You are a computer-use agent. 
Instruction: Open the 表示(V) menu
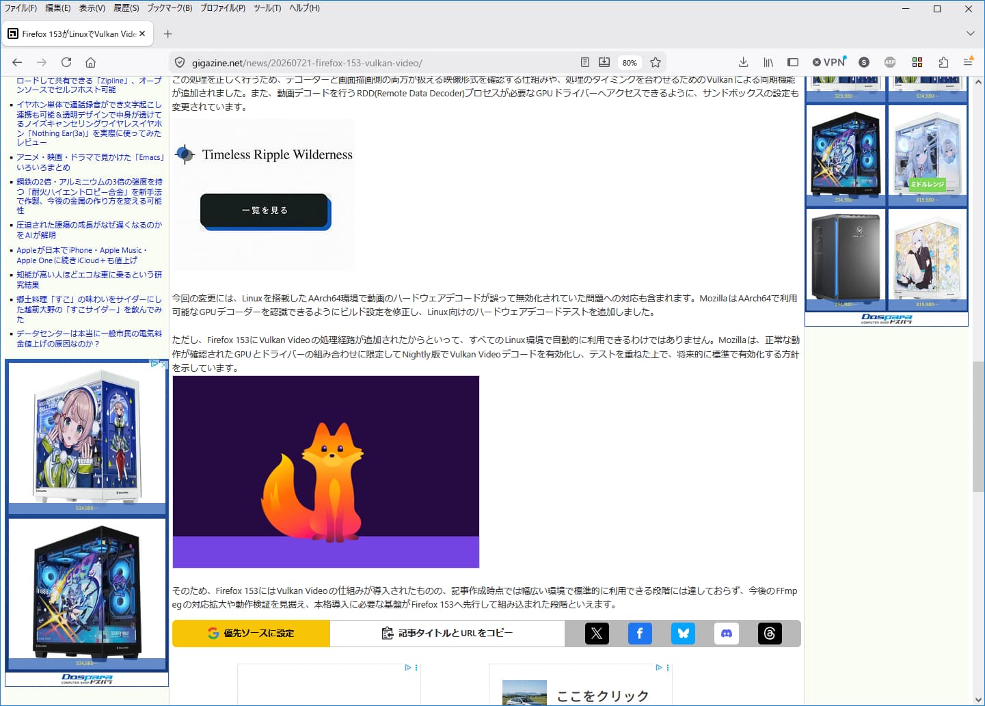pos(92,8)
